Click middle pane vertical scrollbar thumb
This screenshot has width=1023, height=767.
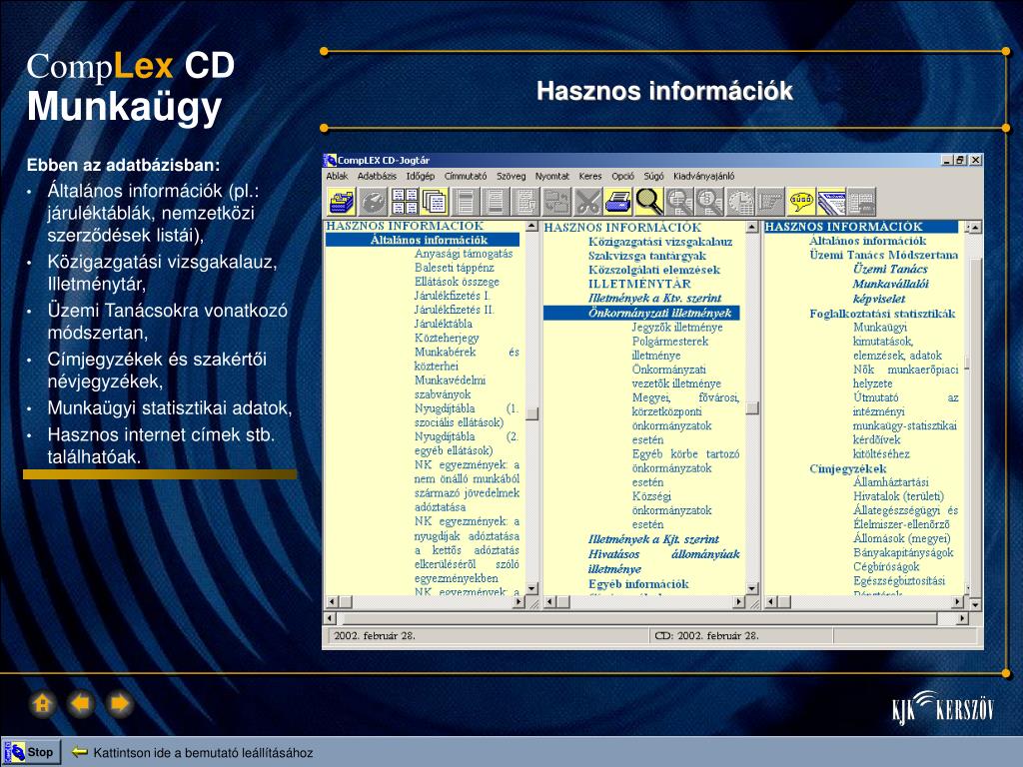click(x=752, y=407)
